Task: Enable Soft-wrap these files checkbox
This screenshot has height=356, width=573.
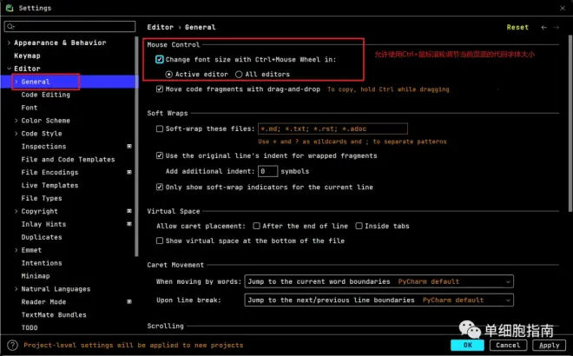Action: click(160, 129)
